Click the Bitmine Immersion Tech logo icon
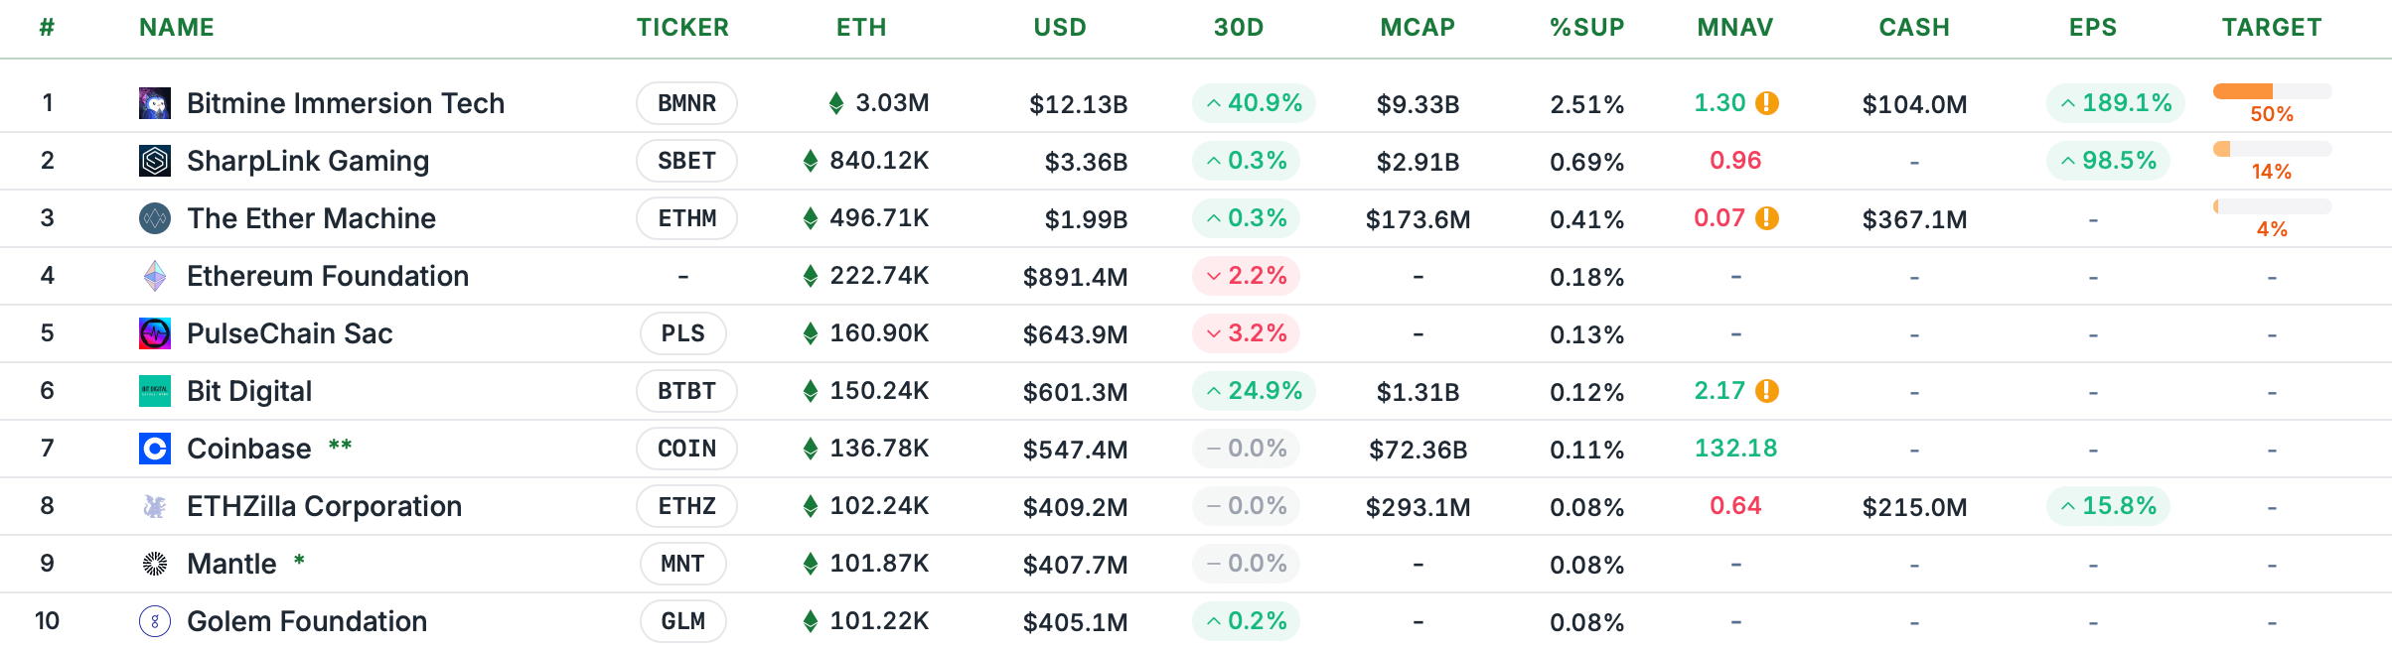The width and height of the screenshot is (2392, 649). tap(155, 103)
